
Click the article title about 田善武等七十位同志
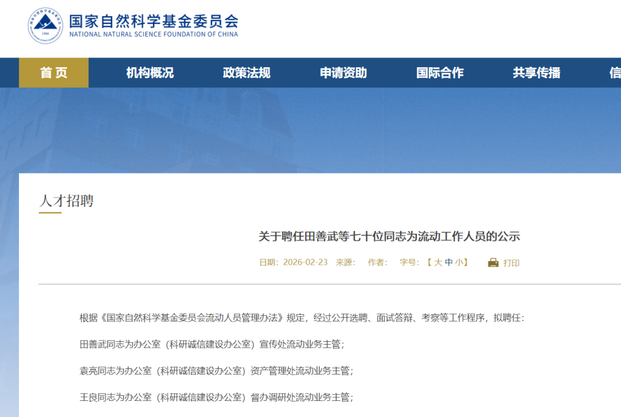[389, 236]
